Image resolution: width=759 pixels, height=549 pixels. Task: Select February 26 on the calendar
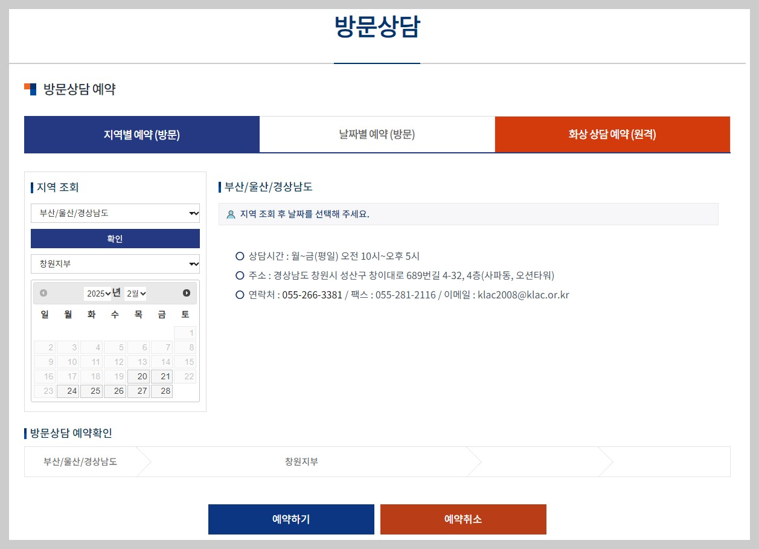tap(115, 391)
